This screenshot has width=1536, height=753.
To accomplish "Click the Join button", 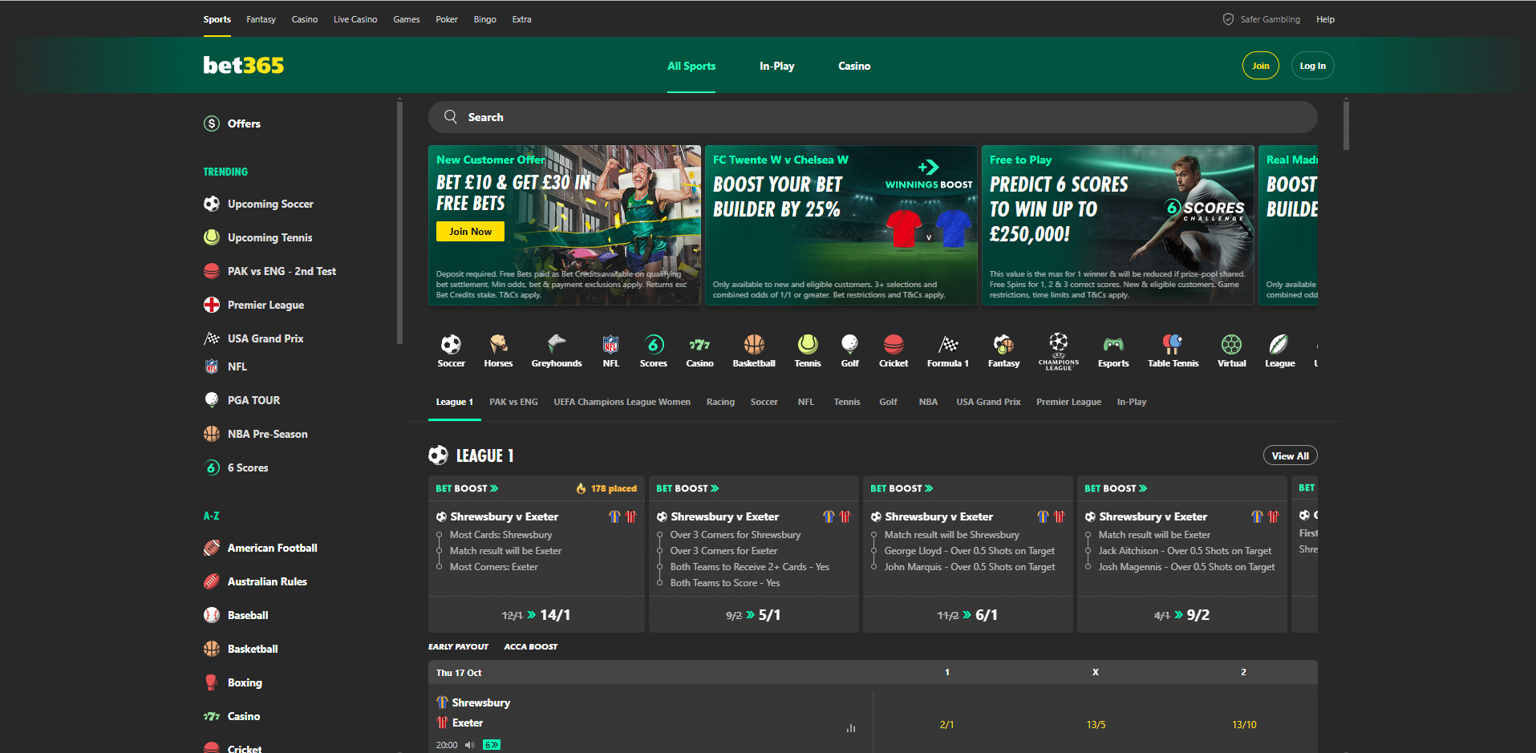I will click(1261, 66).
